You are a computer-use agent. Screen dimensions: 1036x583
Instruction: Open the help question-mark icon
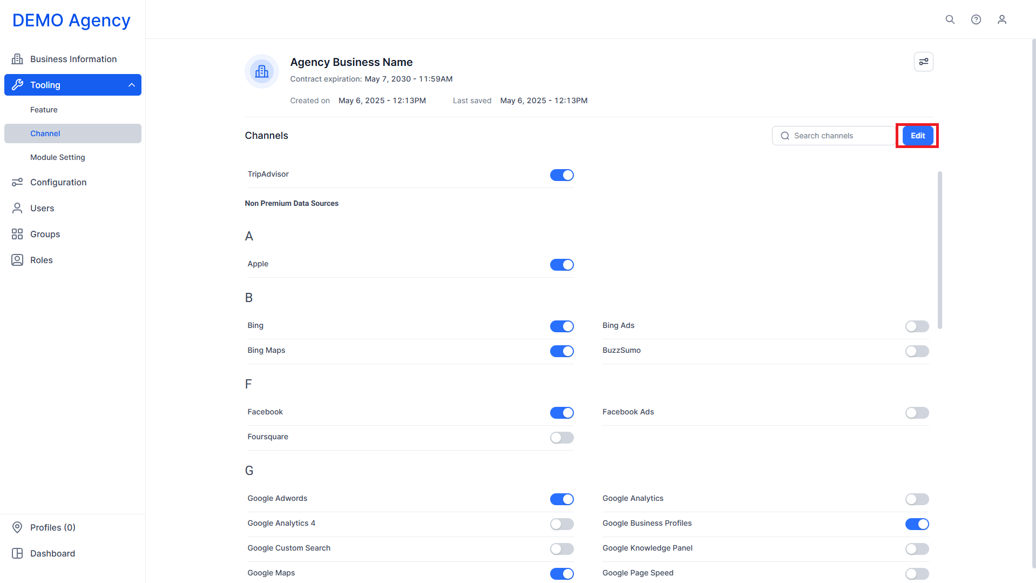click(976, 19)
